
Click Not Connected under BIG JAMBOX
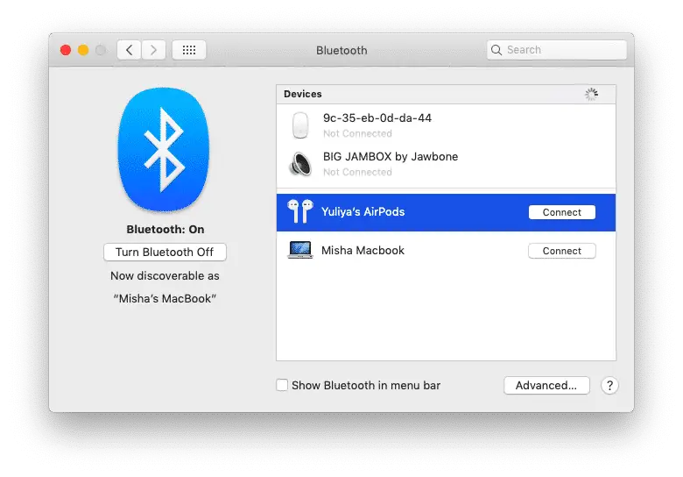point(357,172)
